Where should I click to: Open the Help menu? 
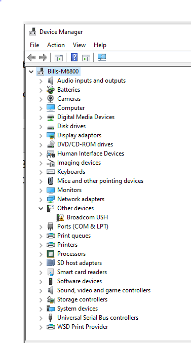point(100,45)
